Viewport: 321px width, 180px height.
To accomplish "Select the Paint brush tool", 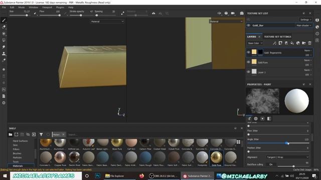I will pos(4,20).
